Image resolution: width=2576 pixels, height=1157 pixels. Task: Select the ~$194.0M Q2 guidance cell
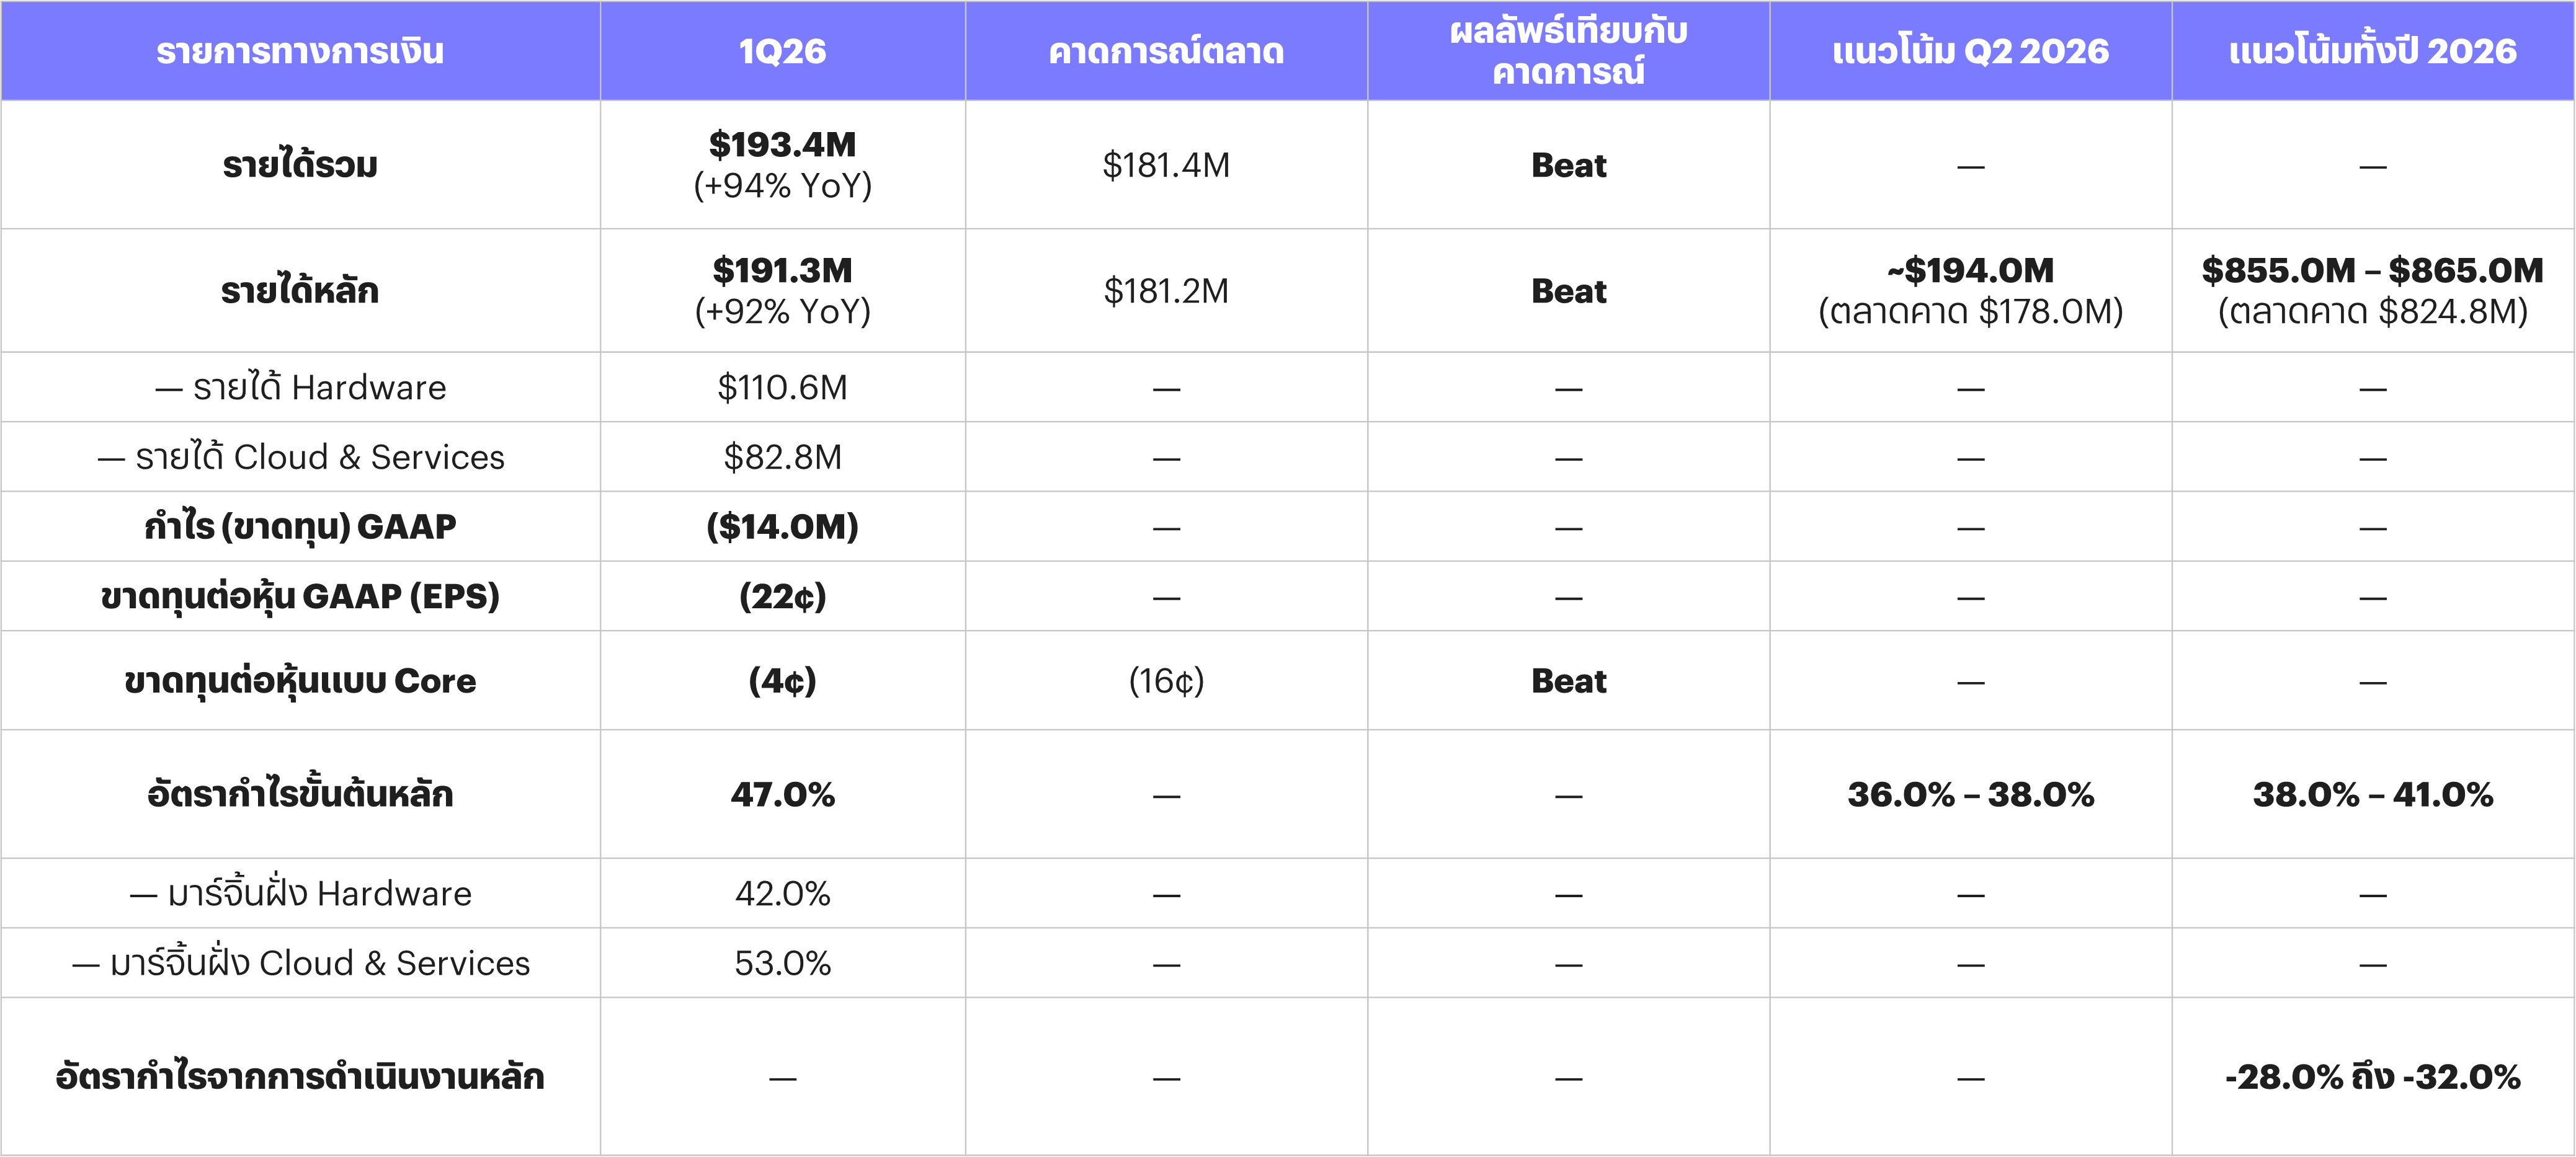pos(1970,291)
